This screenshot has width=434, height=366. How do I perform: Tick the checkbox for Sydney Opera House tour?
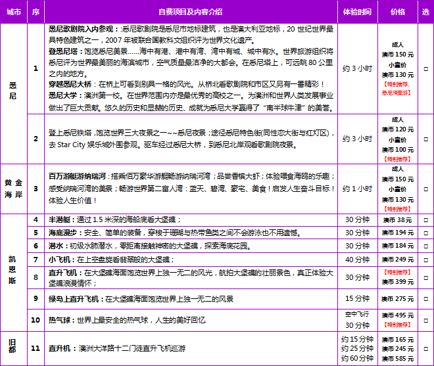tap(425, 68)
